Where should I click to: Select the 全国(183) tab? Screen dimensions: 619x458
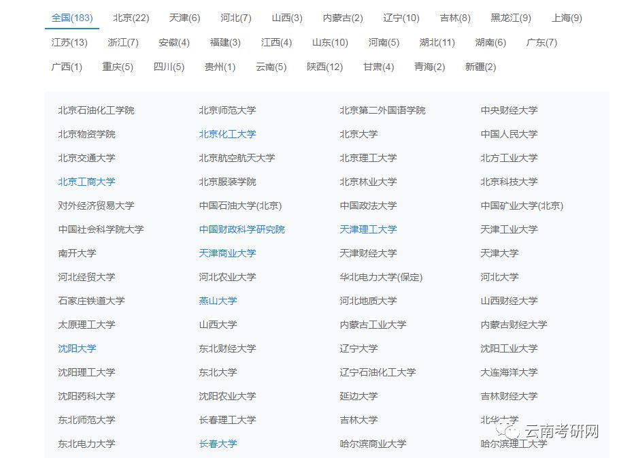(72, 18)
